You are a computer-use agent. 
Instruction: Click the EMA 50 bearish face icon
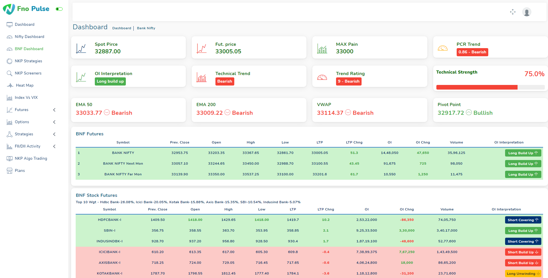(x=107, y=112)
